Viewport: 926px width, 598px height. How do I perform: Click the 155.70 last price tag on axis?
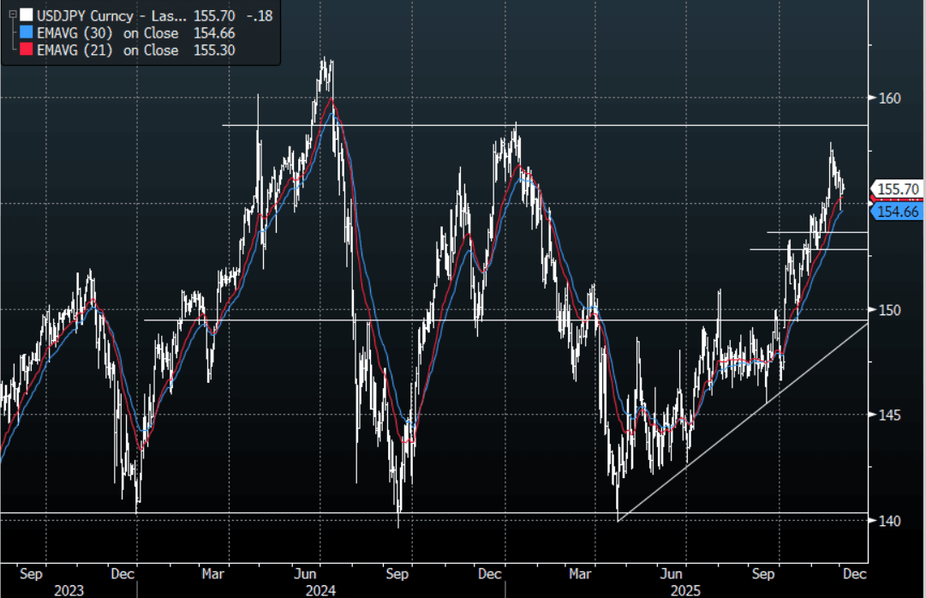click(898, 188)
